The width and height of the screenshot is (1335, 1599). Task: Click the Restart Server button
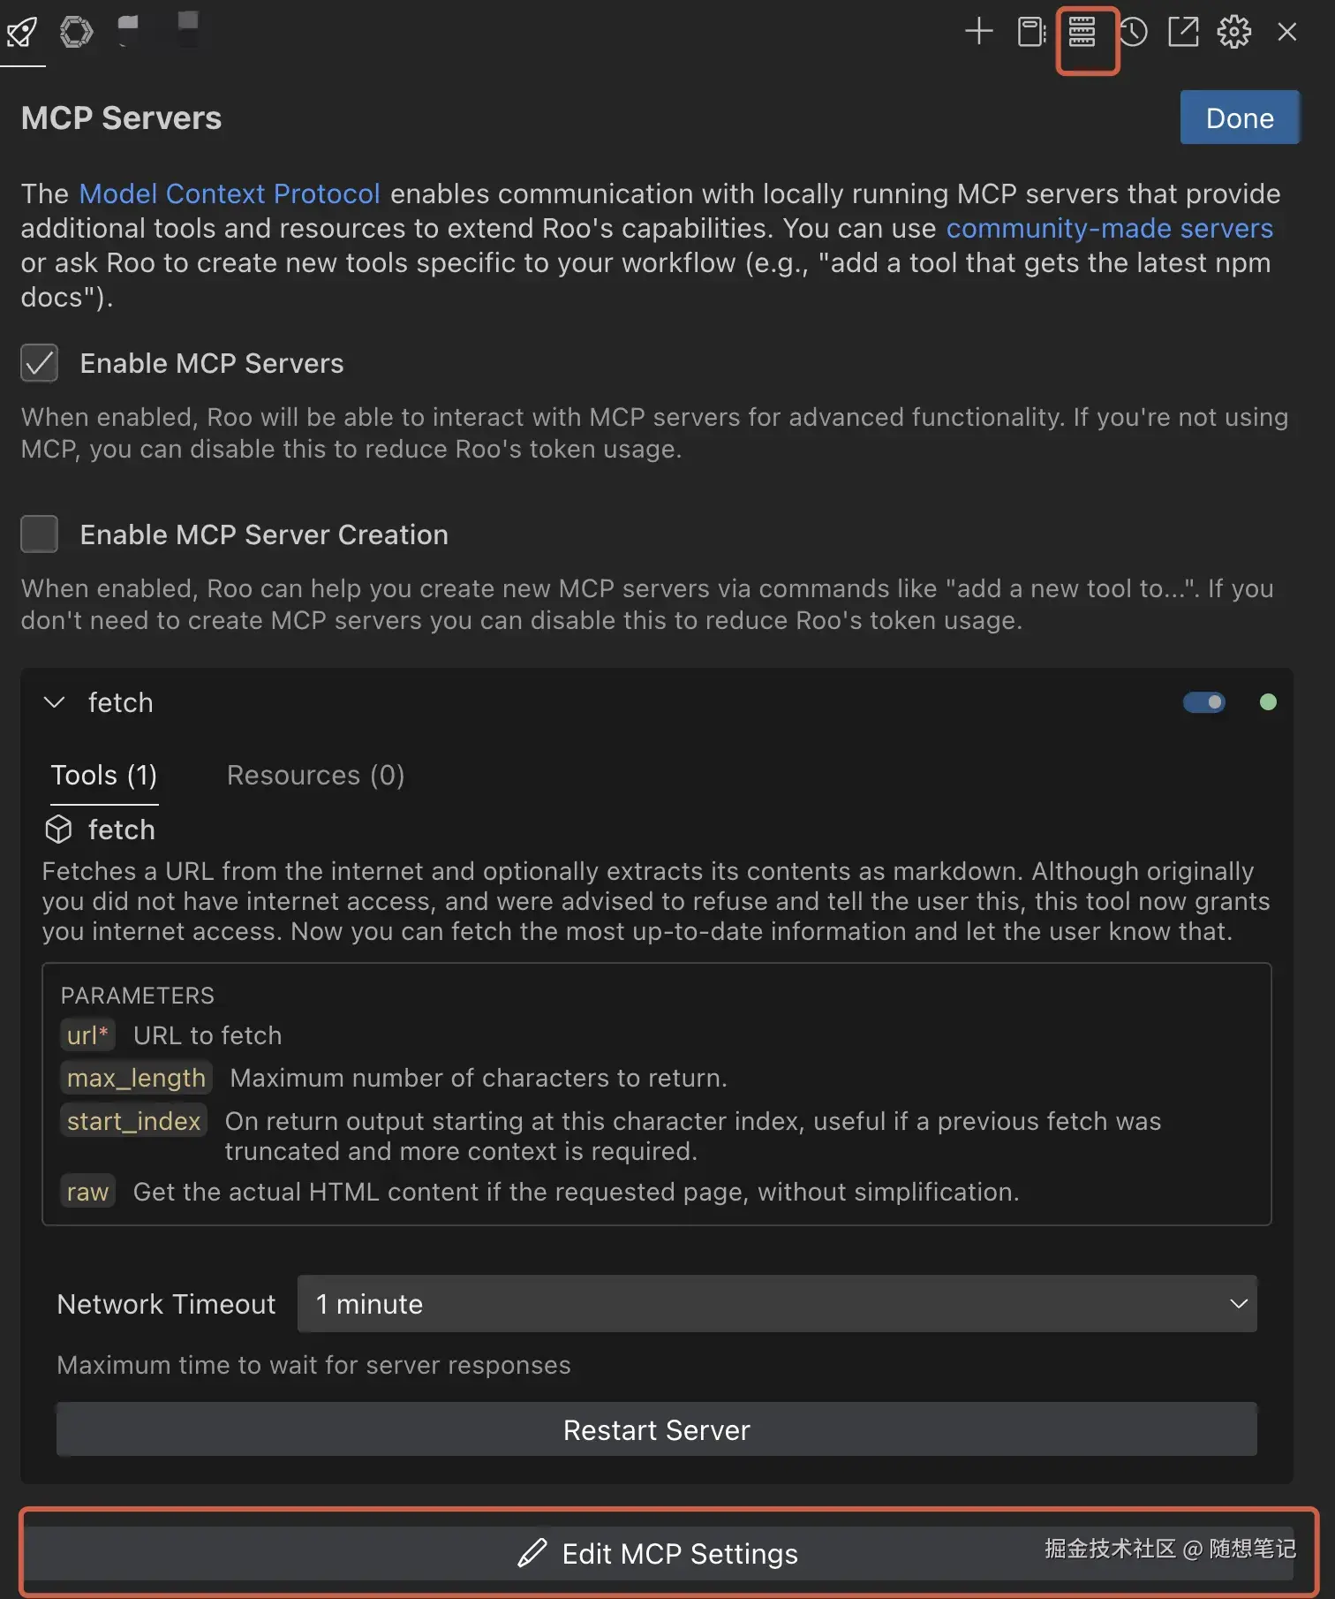click(657, 1429)
